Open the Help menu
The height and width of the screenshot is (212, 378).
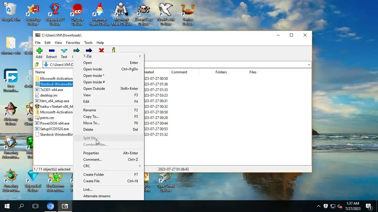[x=100, y=43]
